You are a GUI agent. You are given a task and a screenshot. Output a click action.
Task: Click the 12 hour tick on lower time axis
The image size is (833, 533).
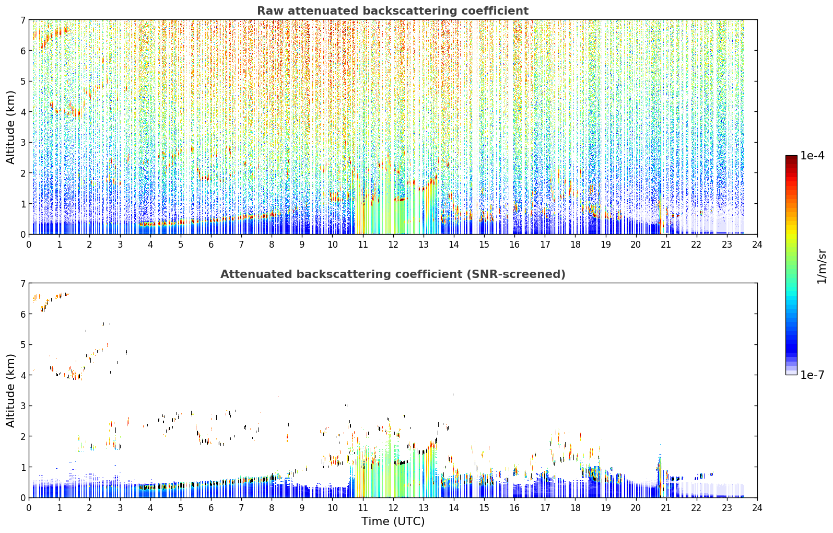tap(393, 507)
